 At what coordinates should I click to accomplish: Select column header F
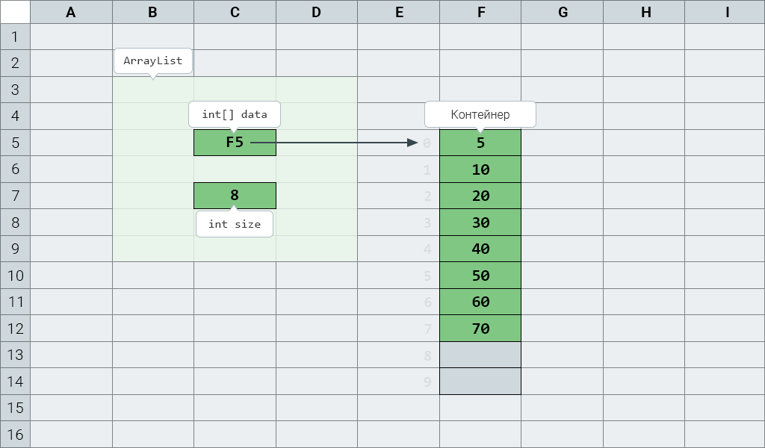click(x=480, y=12)
